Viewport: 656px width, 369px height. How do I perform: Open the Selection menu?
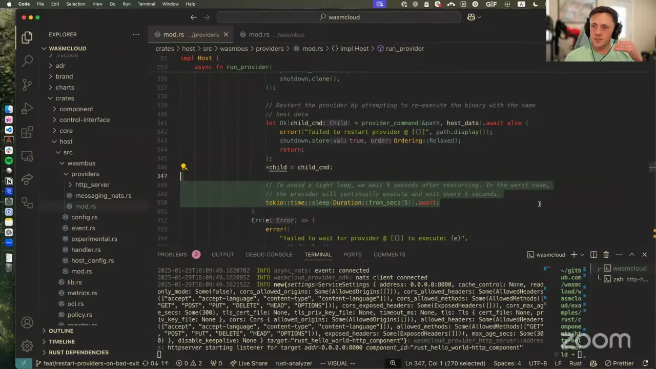[75, 4]
